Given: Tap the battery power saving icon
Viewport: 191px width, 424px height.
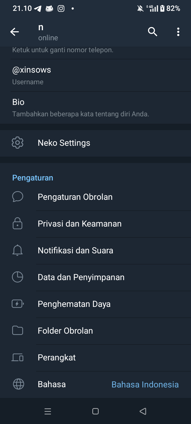Looking at the screenshot, I should 18,304.
